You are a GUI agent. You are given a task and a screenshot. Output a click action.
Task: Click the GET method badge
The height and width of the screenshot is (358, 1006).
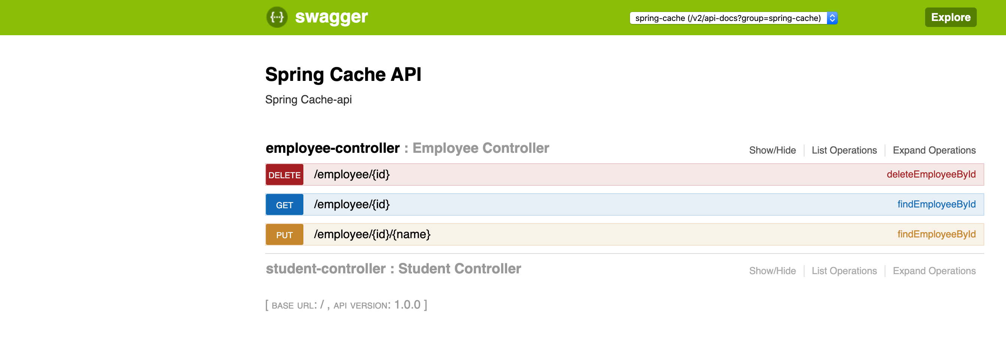click(284, 204)
